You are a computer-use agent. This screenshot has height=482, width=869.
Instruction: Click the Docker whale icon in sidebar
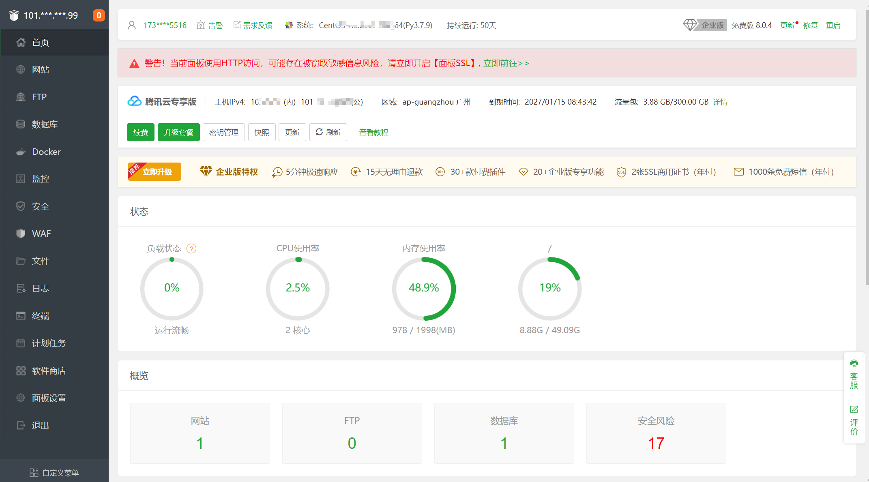tap(21, 152)
